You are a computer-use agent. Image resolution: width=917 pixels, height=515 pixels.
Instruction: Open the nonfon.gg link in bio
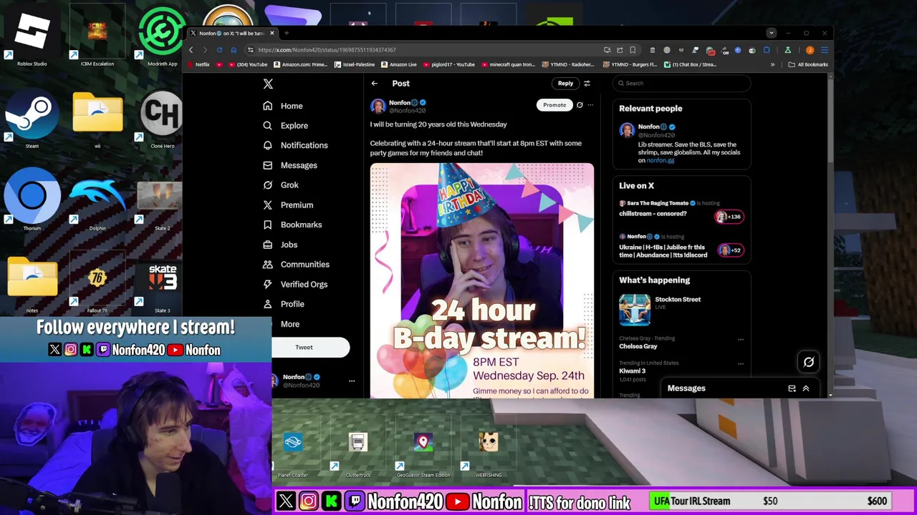pyautogui.click(x=660, y=161)
